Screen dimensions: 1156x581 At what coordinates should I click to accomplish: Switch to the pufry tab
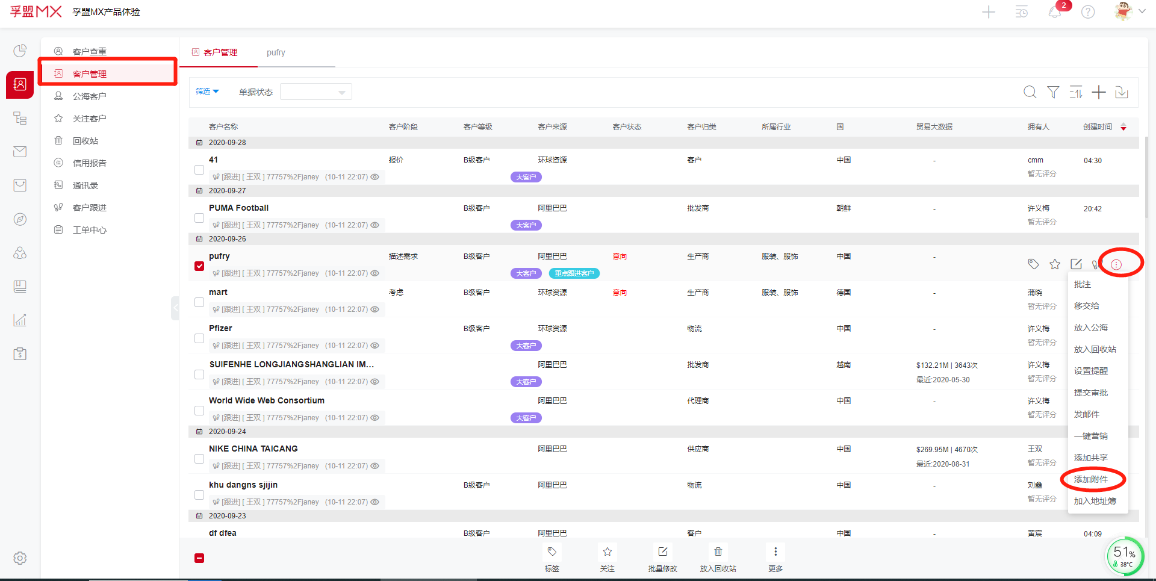pyautogui.click(x=276, y=52)
